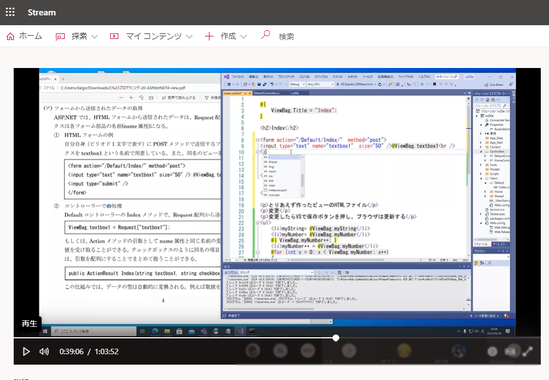Image resolution: width=549 pixels, height=380 pixels.
Task: Click the seek bar progress handle
Action: [336, 338]
